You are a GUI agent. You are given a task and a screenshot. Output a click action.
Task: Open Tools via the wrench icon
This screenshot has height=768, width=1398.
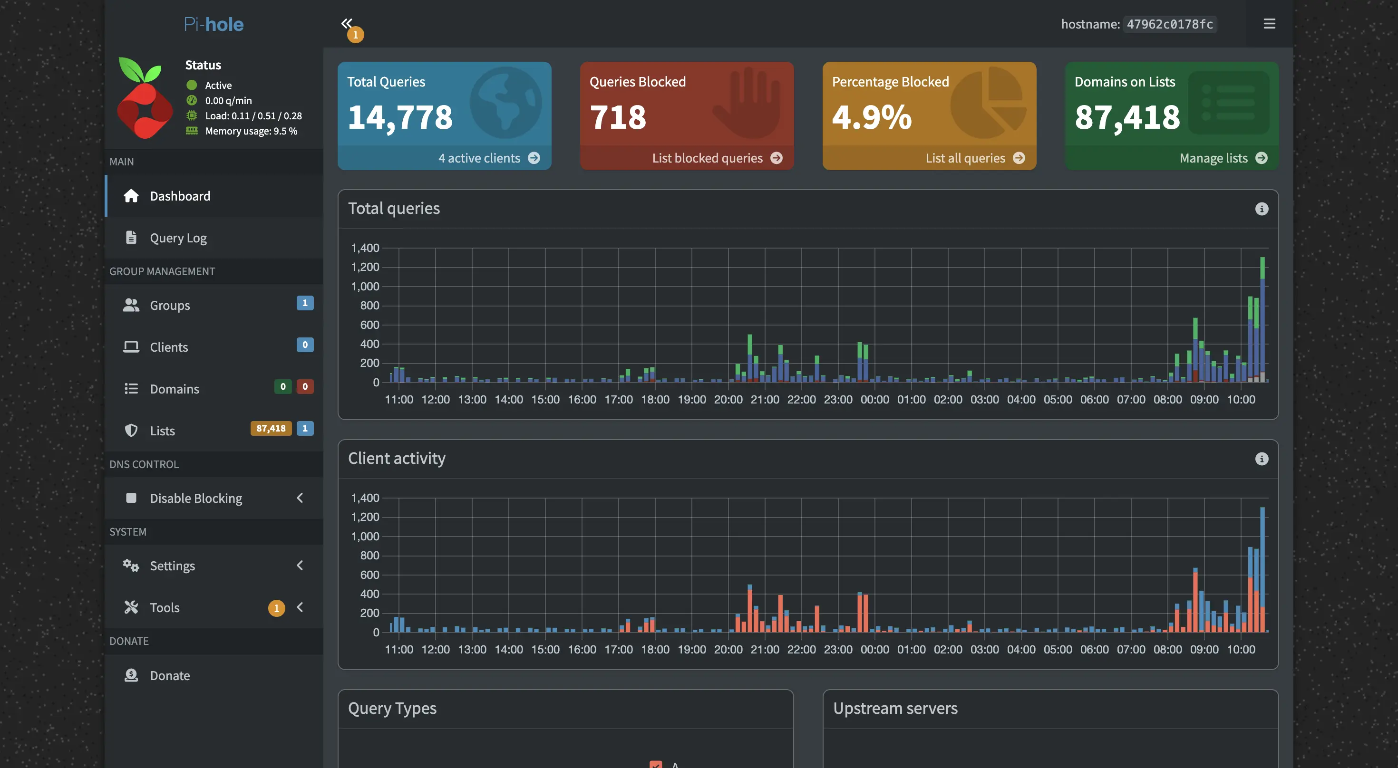click(x=131, y=607)
